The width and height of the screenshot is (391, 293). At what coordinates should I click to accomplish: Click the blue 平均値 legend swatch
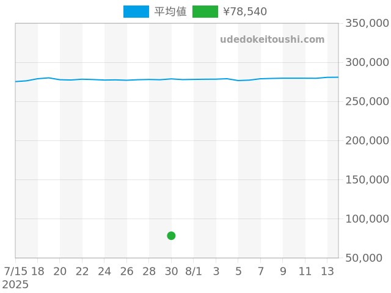136,12
